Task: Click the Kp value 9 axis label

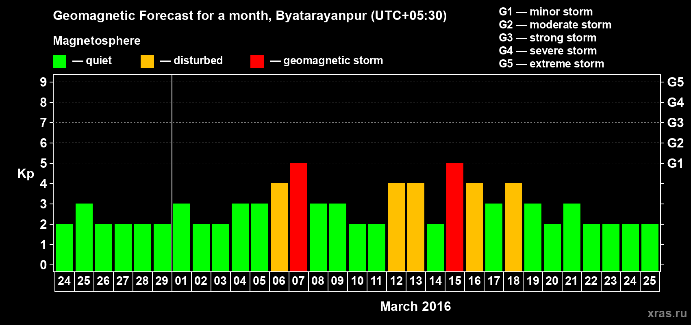Action: (43, 82)
